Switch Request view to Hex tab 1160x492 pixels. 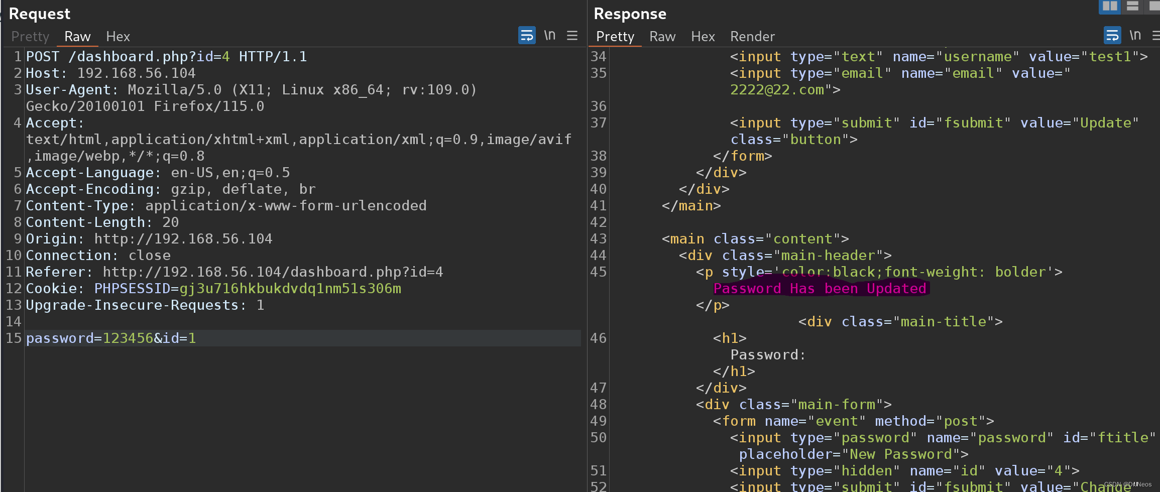tap(118, 37)
